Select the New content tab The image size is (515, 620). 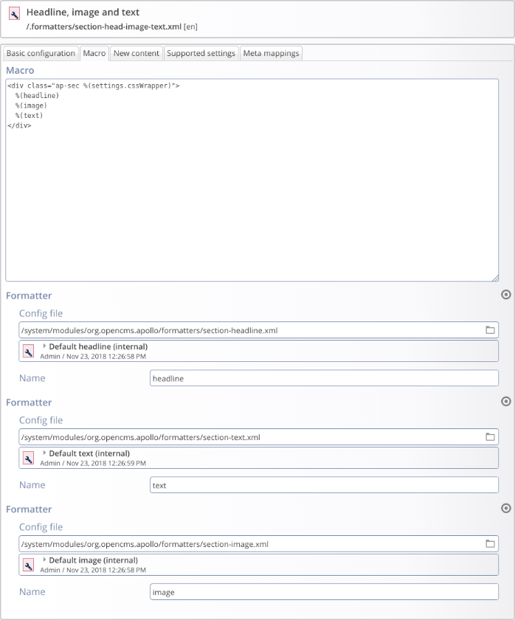coord(136,53)
